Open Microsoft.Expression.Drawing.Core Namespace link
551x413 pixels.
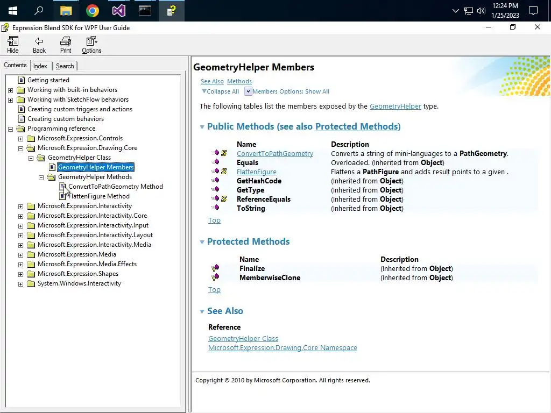(x=282, y=348)
